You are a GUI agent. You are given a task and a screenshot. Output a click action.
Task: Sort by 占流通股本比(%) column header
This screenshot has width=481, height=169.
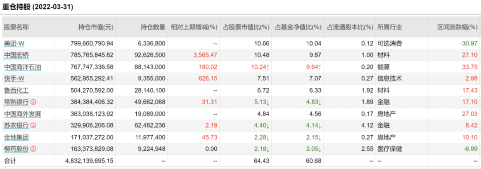point(350,27)
